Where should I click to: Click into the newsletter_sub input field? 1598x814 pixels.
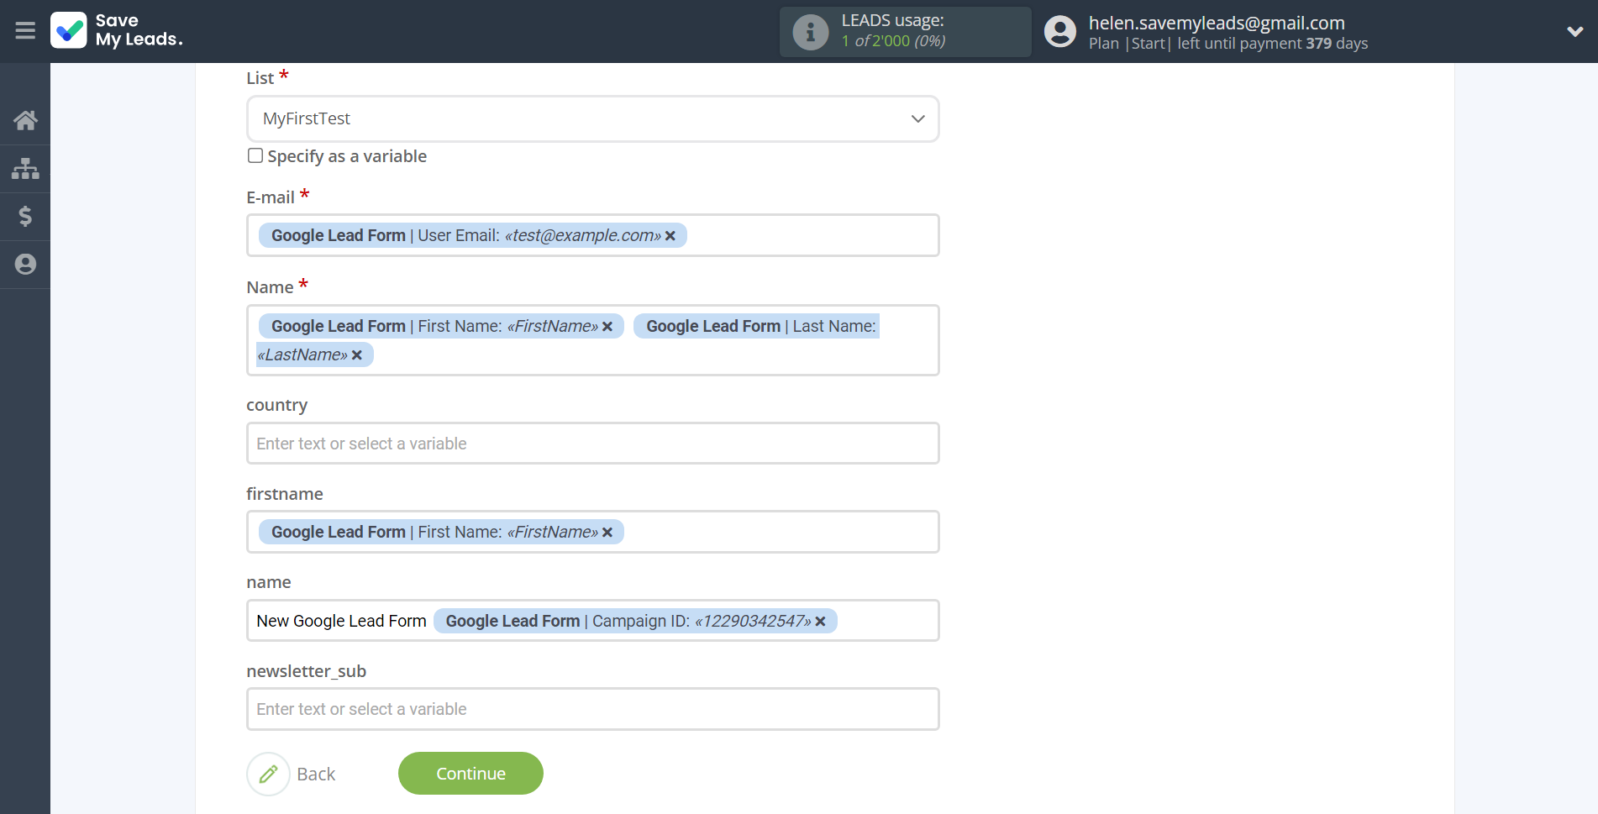593,709
